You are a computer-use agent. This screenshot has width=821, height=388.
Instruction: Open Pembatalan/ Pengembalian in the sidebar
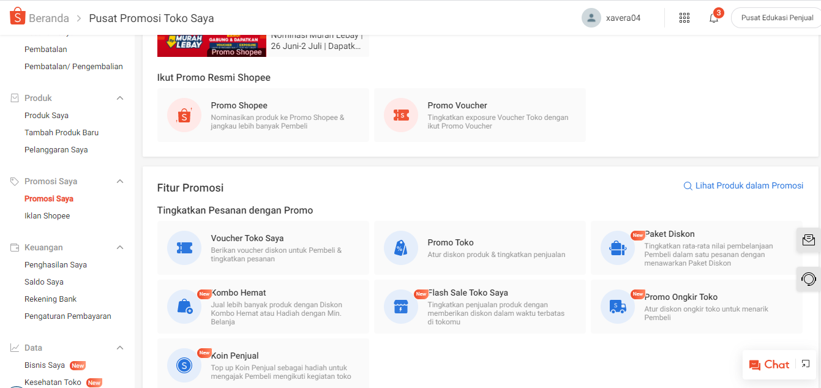(73, 66)
